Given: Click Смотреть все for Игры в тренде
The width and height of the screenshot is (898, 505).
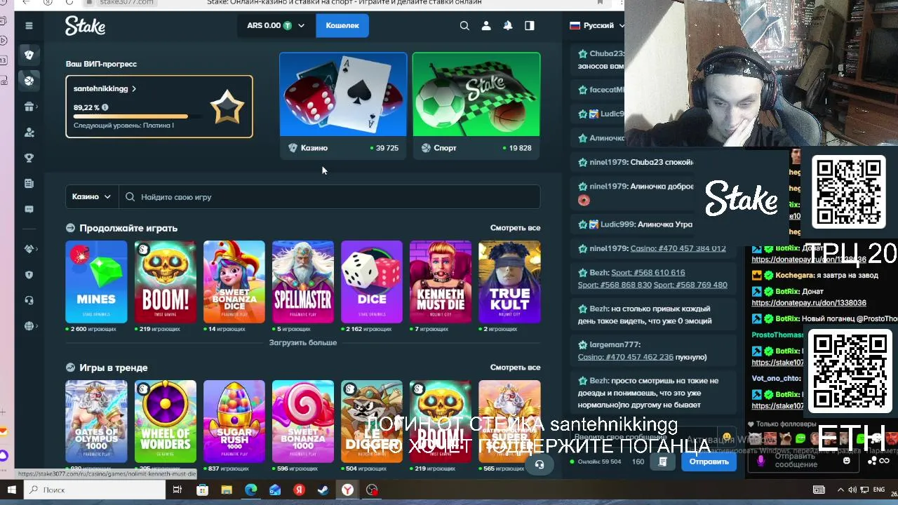Looking at the screenshot, I should pyautogui.click(x=515, y=368).
